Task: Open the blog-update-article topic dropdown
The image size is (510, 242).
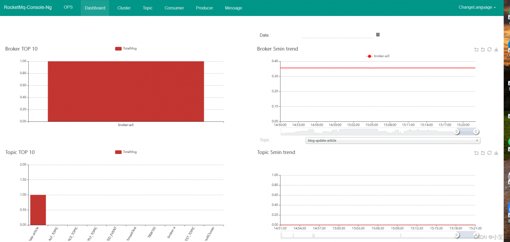Action: pyautogui.click(x=393, y=141)
